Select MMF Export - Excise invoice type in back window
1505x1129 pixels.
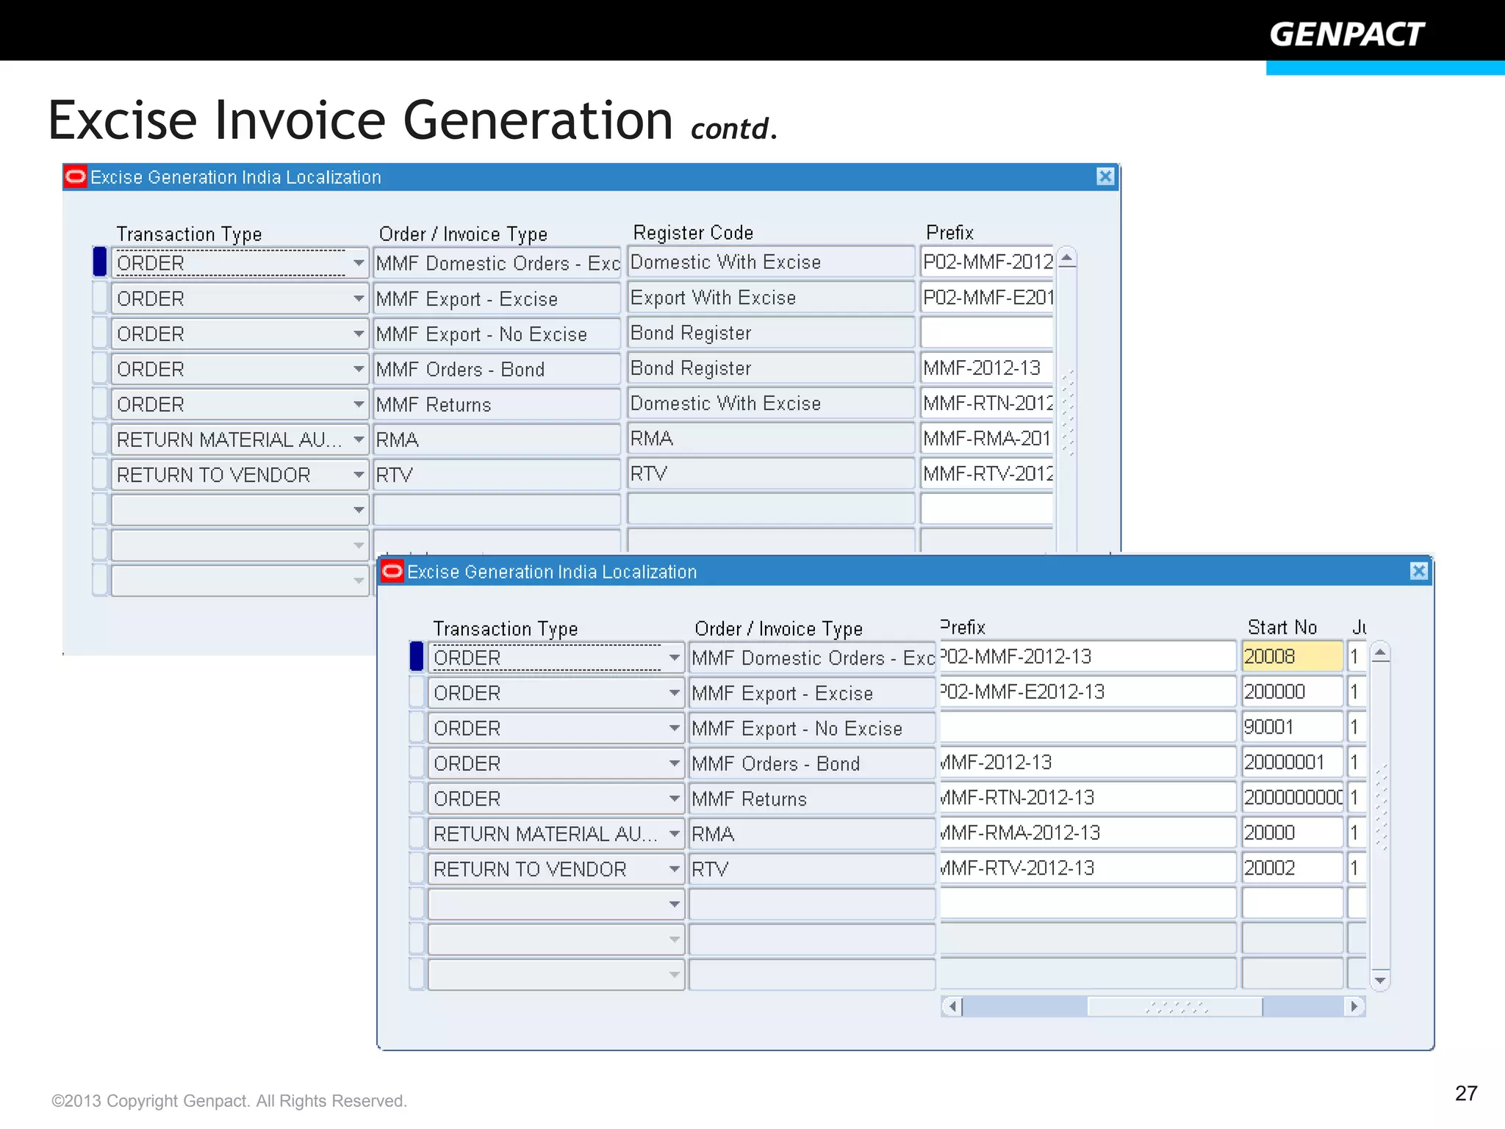(497, 298)
